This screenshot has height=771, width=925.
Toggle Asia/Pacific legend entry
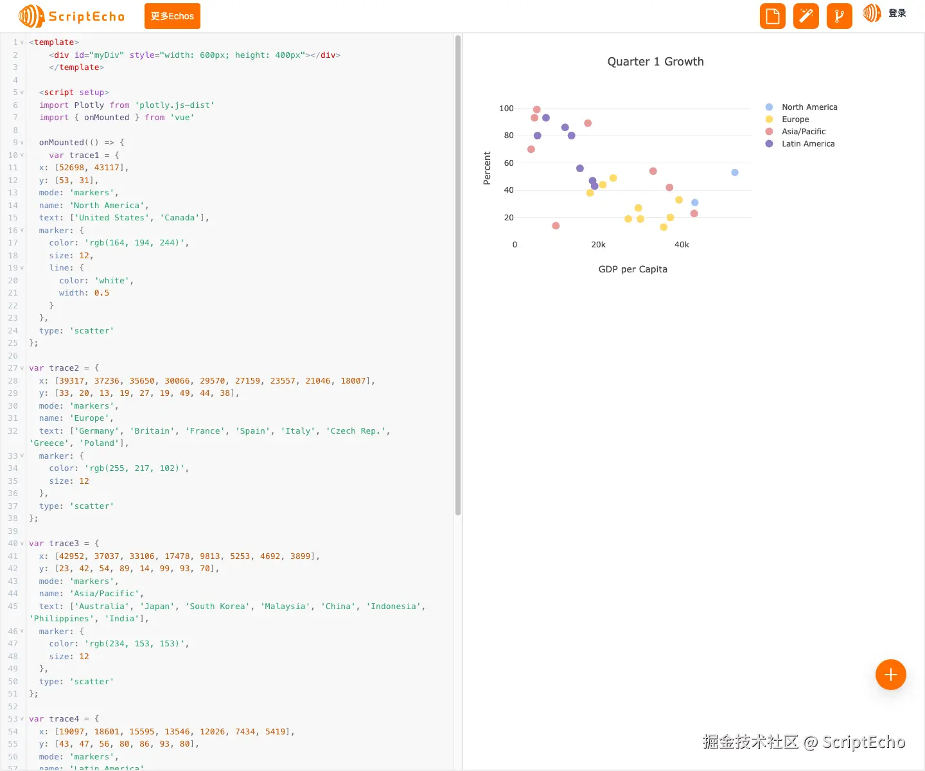796,132
